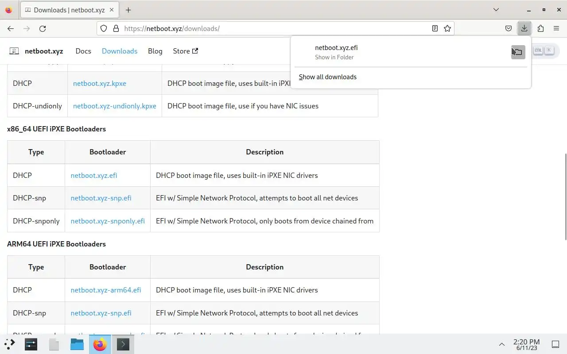The image size is (567, 354).
Task: Open the system settings taskbar icon
Action: [31, 344]
